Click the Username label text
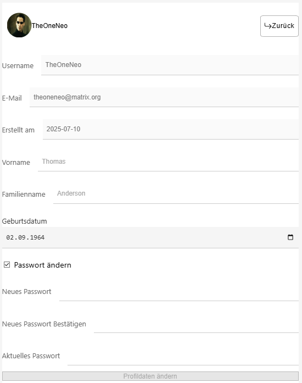Image resolution: width=302 pixels, height=383 pixels. [x=18, y=66]
